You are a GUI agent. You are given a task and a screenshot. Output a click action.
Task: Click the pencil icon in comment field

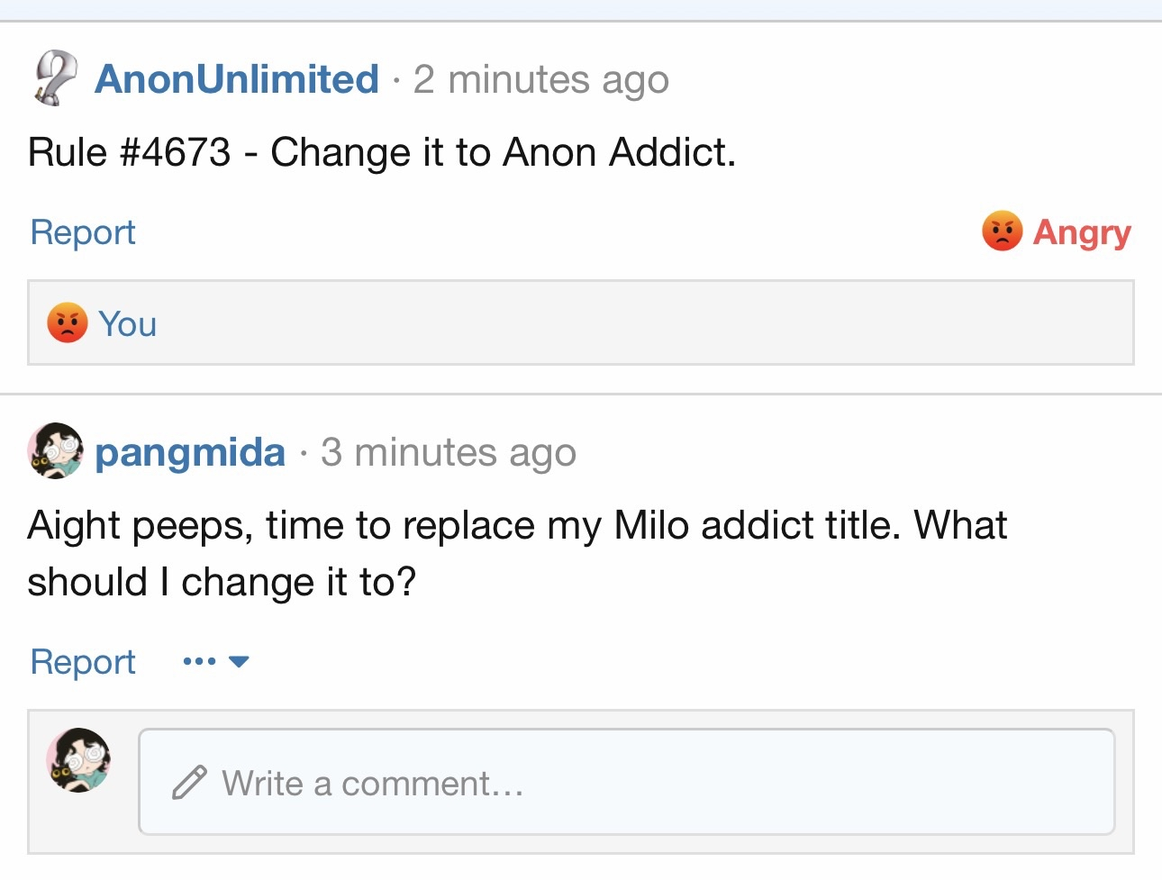click(189, 783)
